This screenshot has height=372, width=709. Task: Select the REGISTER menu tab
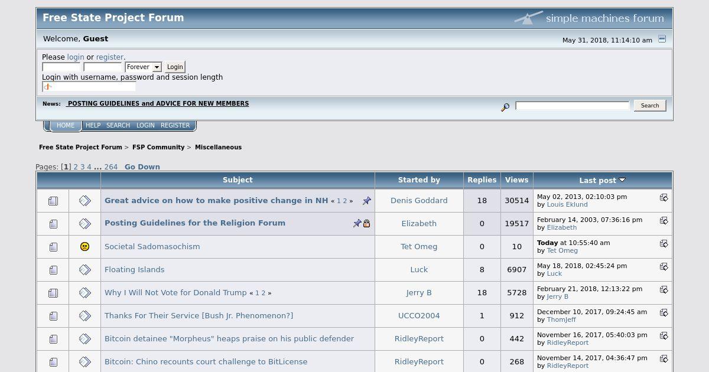[x=175, y=125]
